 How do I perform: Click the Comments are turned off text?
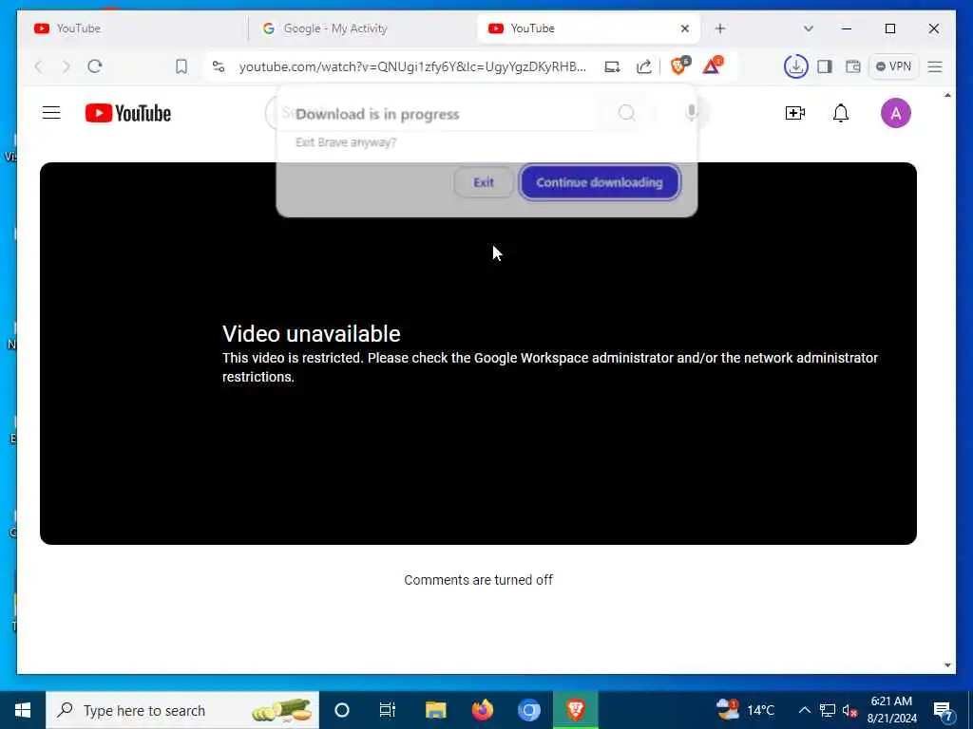point(479,580)
